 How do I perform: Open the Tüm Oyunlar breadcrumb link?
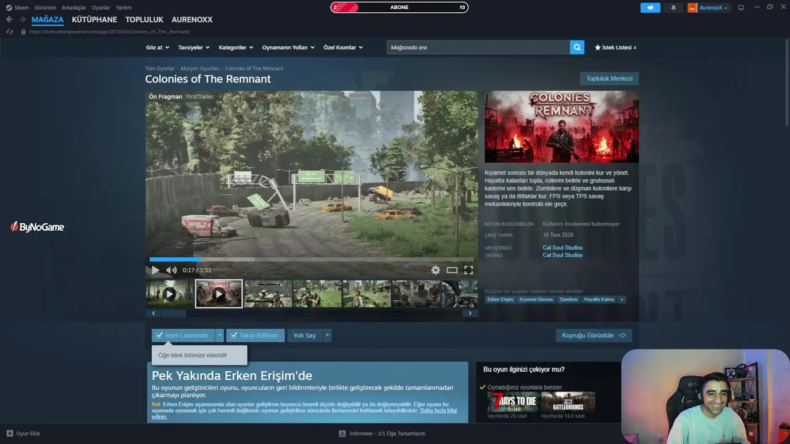[160, 68]
